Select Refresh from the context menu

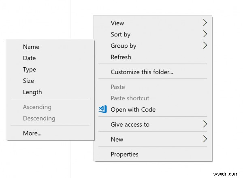[121, 57]
